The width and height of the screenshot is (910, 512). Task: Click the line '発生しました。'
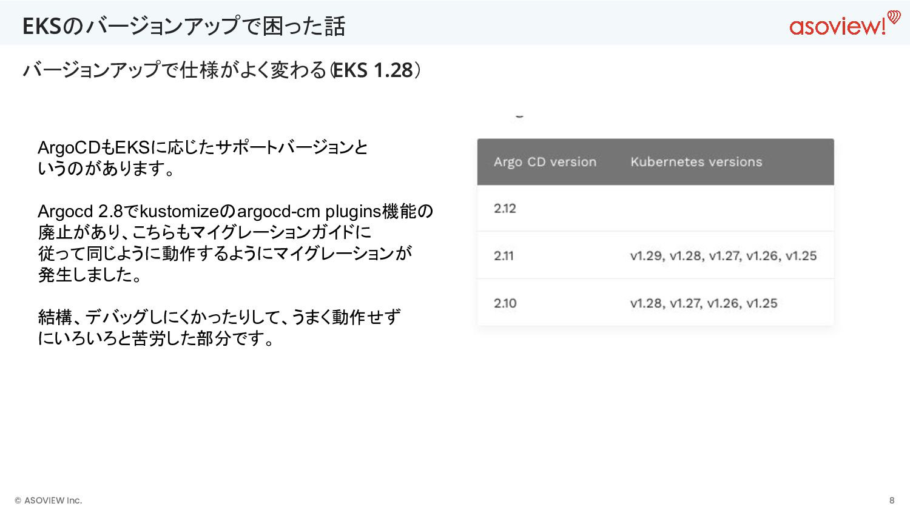pyautogui.click(x=91, y=275)
